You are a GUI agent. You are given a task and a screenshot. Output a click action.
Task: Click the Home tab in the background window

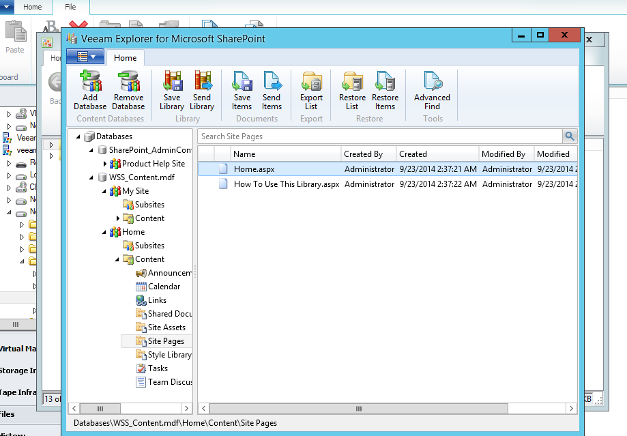(32, 7)
